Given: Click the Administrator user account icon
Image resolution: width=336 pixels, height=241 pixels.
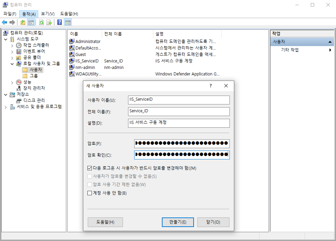Looking at the screenshot, I should pos(72,41).
